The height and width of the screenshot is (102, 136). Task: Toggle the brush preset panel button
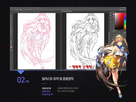[x=125, y=32]
